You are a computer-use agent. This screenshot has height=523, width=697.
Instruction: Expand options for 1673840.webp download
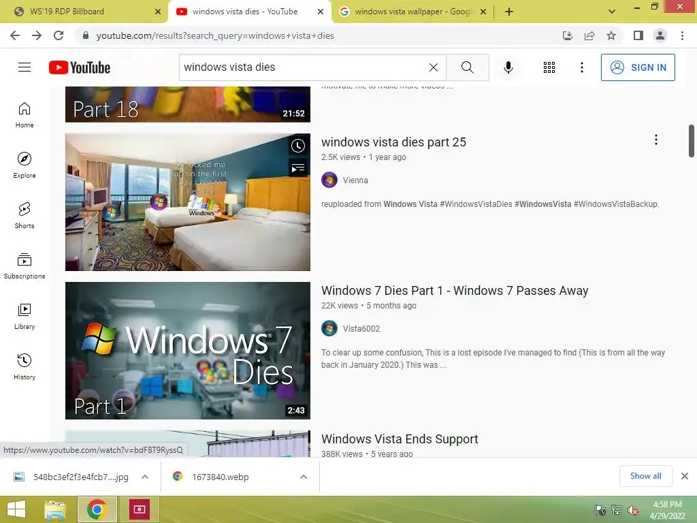click(304, 477)
